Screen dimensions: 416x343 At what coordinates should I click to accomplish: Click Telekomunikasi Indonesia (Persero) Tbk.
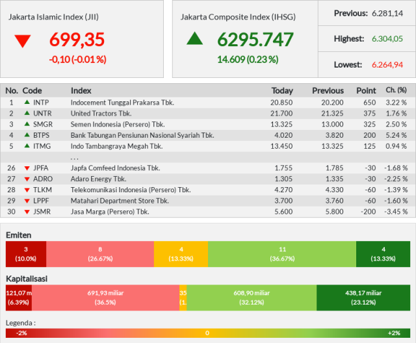click(x=131, y=190)
